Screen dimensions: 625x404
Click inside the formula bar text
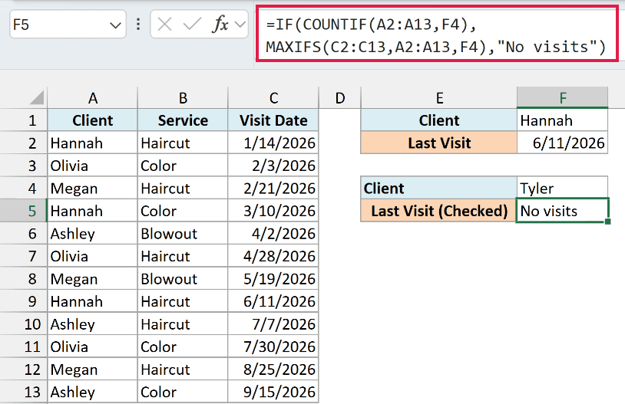tap(436, 36)
